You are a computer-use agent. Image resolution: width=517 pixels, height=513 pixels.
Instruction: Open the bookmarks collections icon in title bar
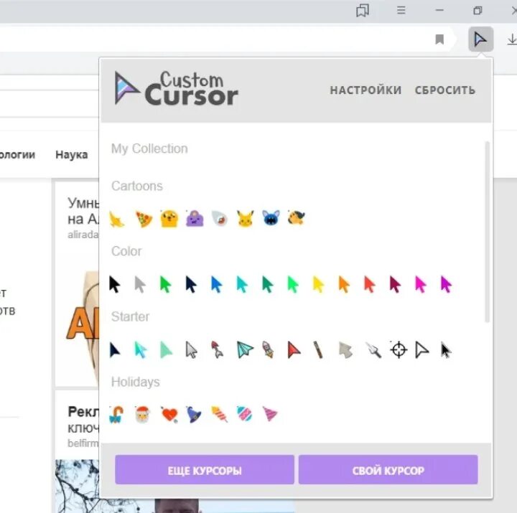[363, 11]
